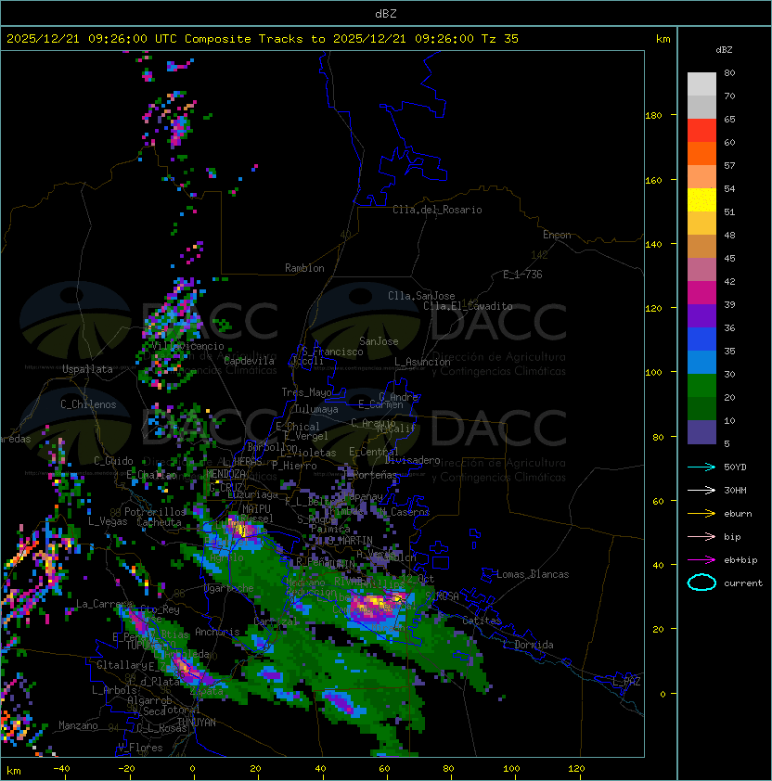Click the purple swatch between 39 and 36

tap(701, 315)
